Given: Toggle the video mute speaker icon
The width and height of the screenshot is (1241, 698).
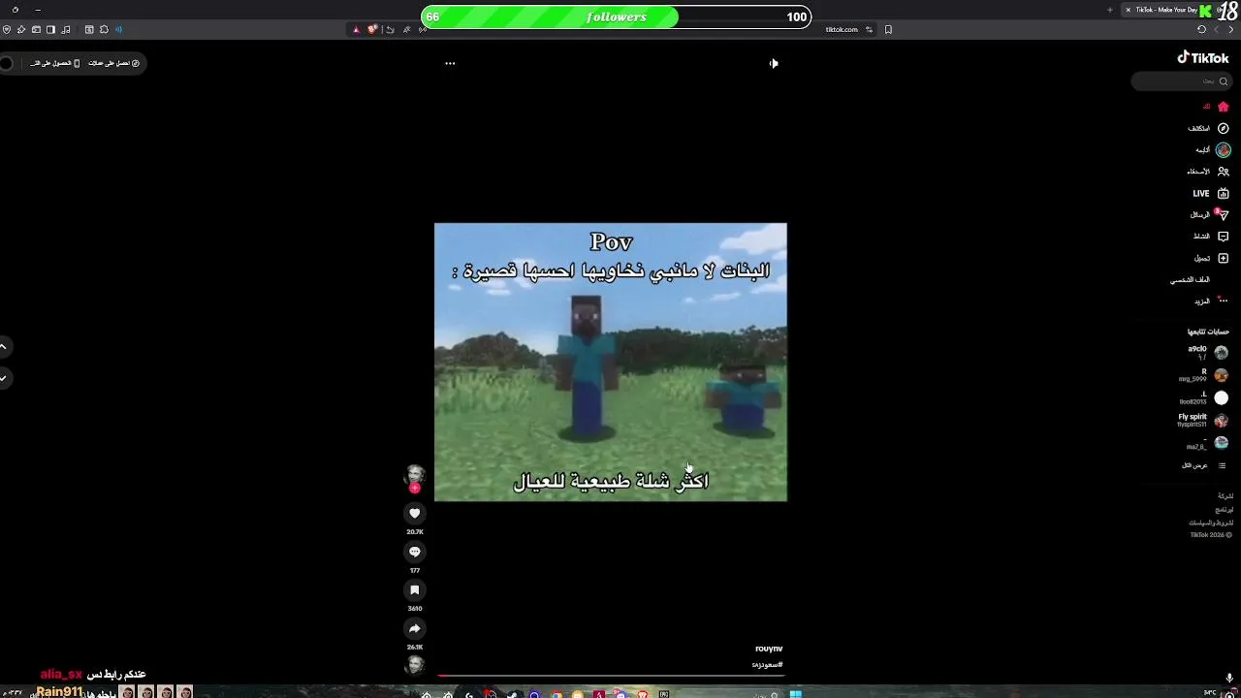Looking at the screenshot, I should point(774,63).
